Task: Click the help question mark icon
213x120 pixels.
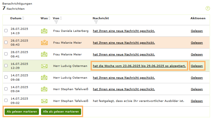Action: coord(208,8)
